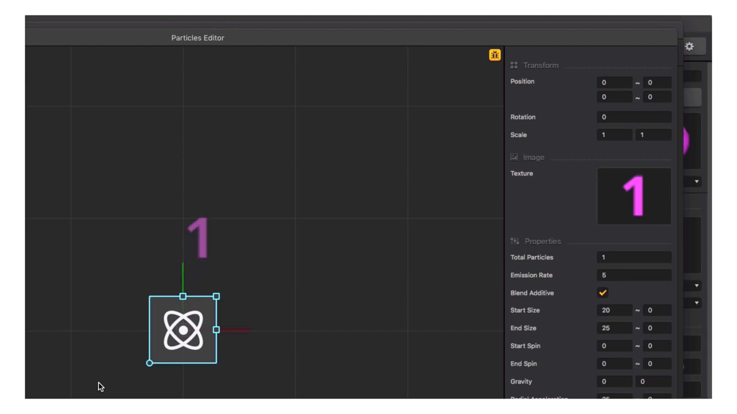
Task: Click the Texture image thumbnail
Action: (x=634, y=196)
